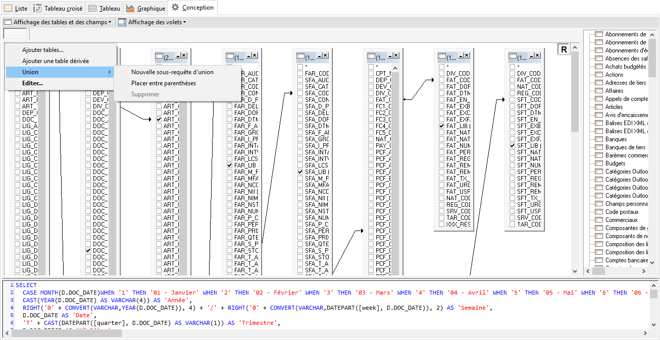Click the Commerciaux table icon in tree
Image resolution: width=660 pixels, height=340 pixels.
[x=599, y=220]
